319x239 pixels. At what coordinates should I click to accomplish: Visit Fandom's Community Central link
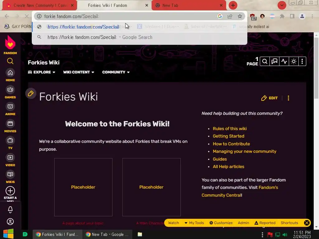pyautogui.click(x=240, y=191)
